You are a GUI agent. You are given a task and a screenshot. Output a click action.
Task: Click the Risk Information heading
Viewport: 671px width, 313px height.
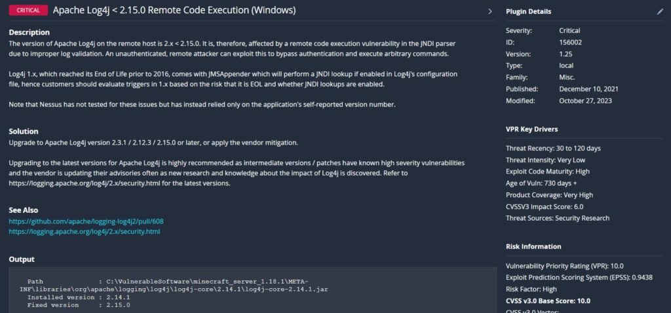[x=533, y=247]
